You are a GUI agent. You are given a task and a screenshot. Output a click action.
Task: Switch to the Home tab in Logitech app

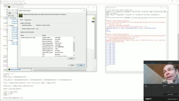[x=152, y=63]
